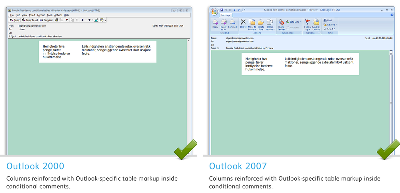Click Reply to All in Outlook 2000

30,20
